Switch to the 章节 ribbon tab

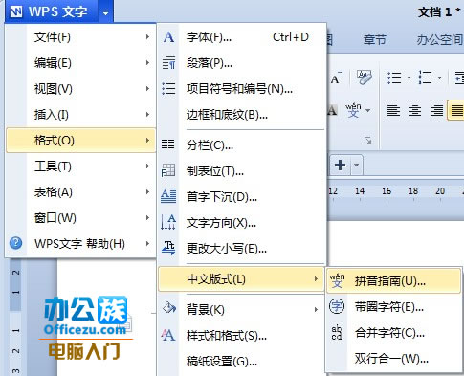[x=375, y=40]
